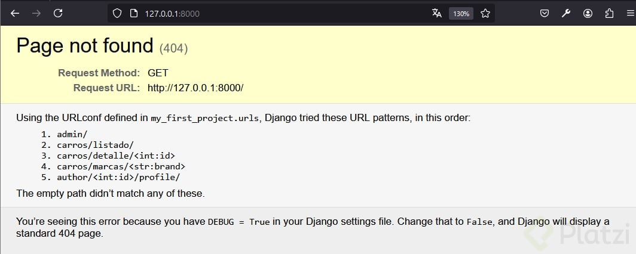The image size is (636, 254).
Task: Open the Firefox account icon
Action: click(x=588, y=13)
